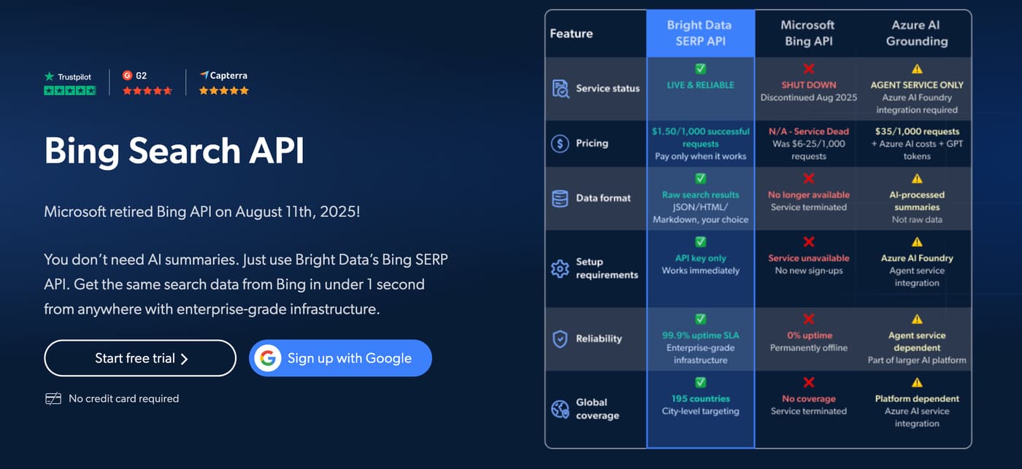
Task: Open the Trustpilot star rating badge
Action: (70, 83)
